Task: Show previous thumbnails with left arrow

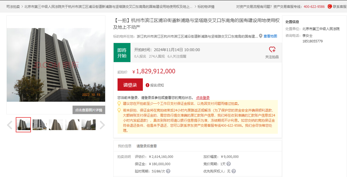Action: coord(10,125)
